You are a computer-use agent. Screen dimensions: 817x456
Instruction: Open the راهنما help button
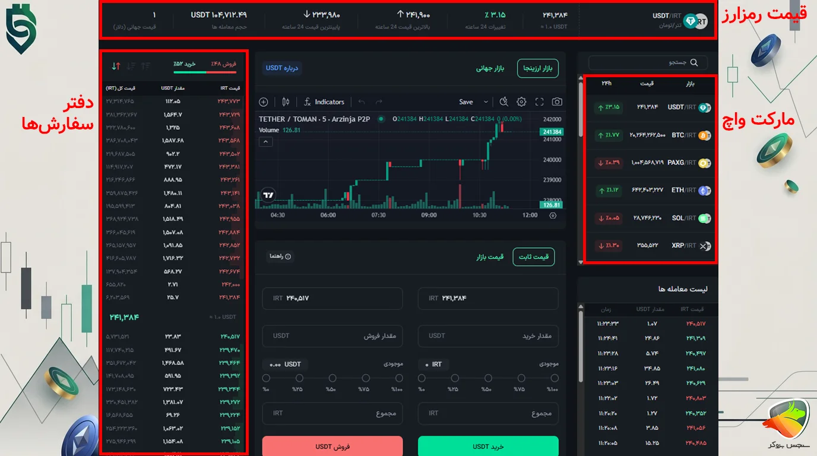click(280, 256)
